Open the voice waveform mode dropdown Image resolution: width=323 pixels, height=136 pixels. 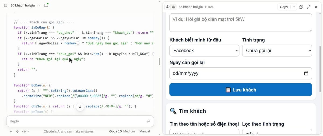26,131
